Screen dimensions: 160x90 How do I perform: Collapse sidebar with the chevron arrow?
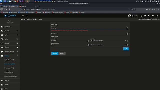tap(26, 16)
